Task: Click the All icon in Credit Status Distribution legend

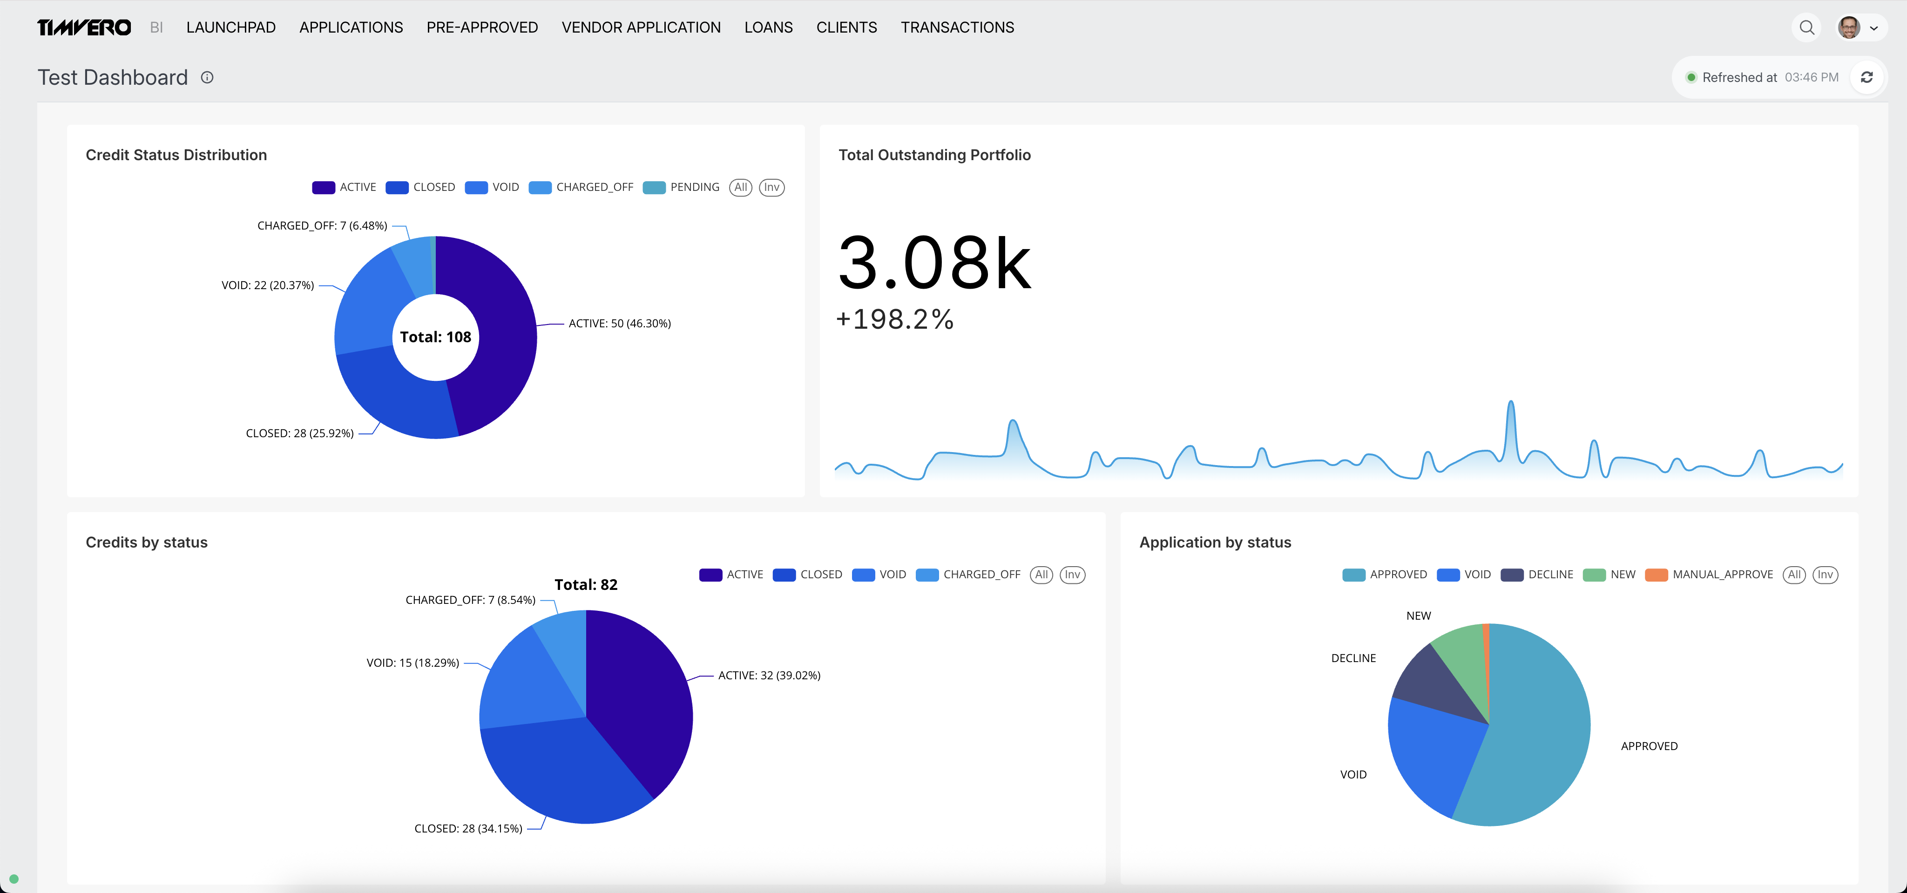Action: pyautogui.click(x=740, y=187)
